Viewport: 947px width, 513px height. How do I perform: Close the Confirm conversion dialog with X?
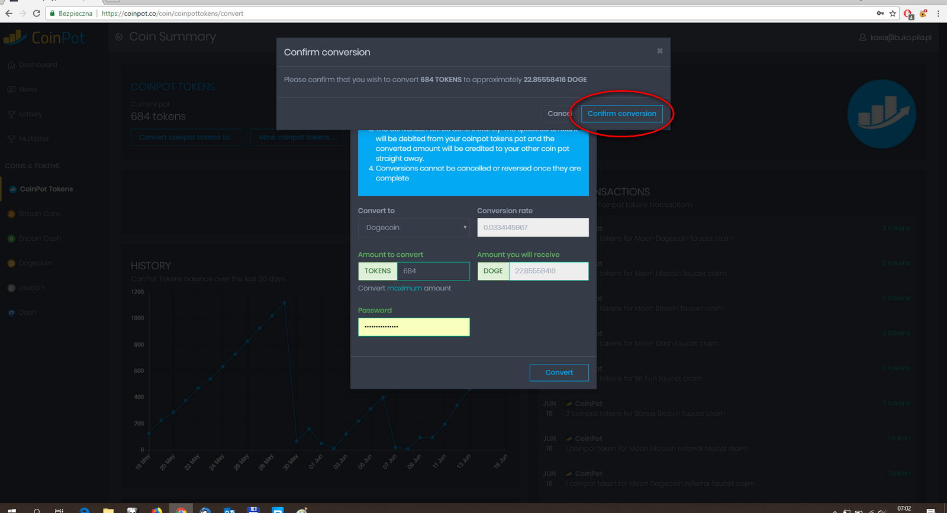point(660,51)
